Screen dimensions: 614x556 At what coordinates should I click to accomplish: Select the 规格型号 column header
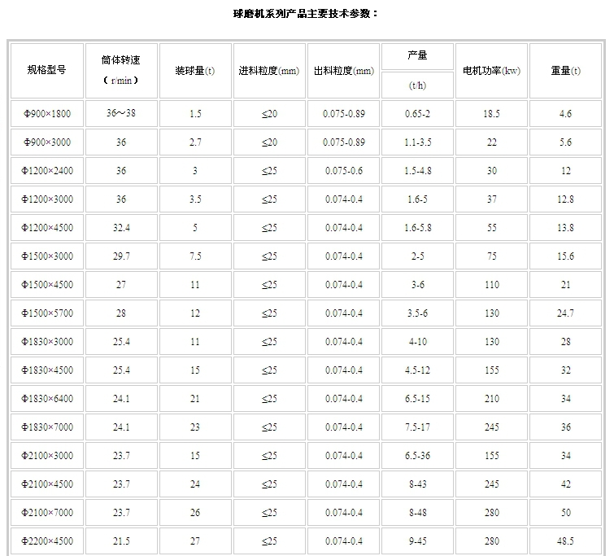pos(46,70)
